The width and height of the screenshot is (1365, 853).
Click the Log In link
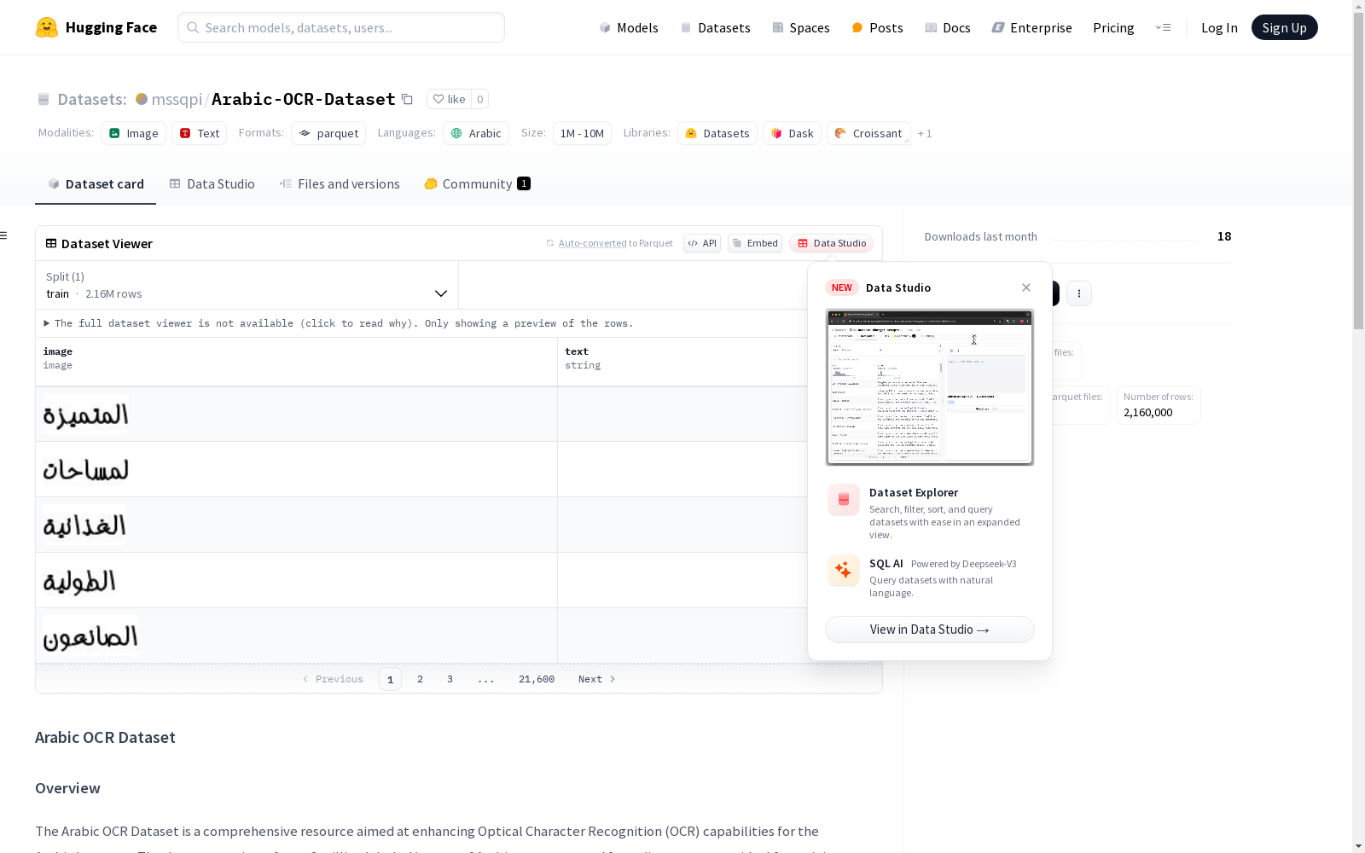click(x=1219, y=27)
